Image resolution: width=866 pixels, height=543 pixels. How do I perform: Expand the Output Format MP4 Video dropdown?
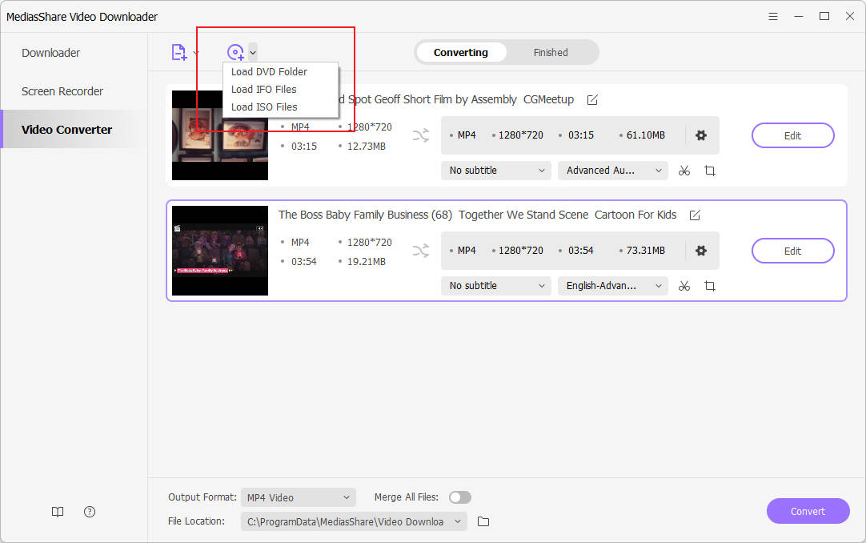(x=298, y=497)
